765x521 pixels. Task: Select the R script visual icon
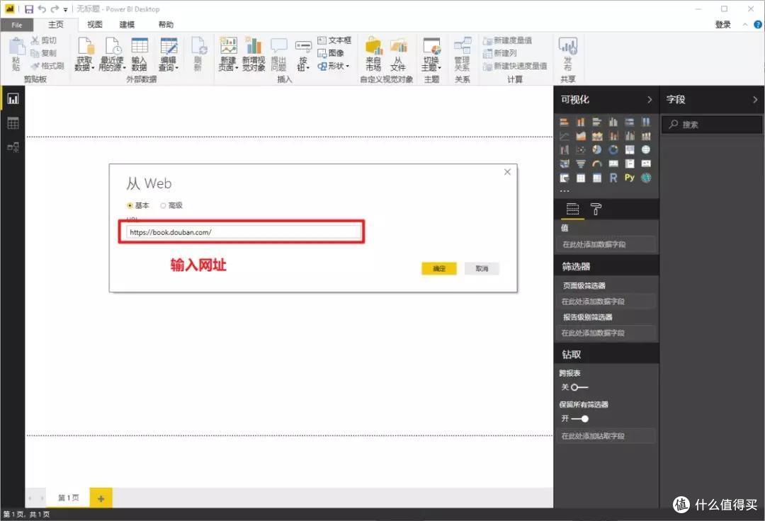tap(613, 178)
